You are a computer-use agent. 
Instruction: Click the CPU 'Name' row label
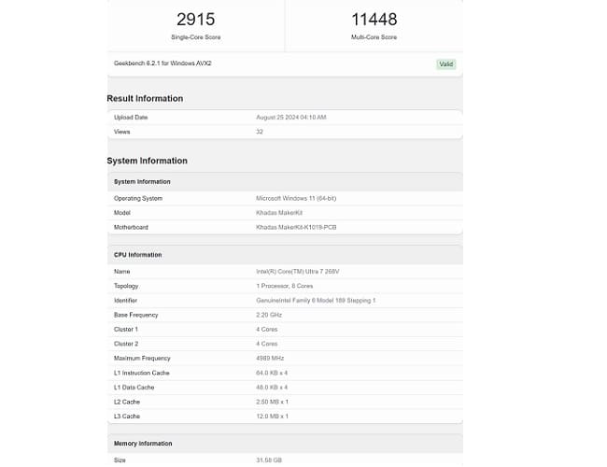click(x=122, y=272)
